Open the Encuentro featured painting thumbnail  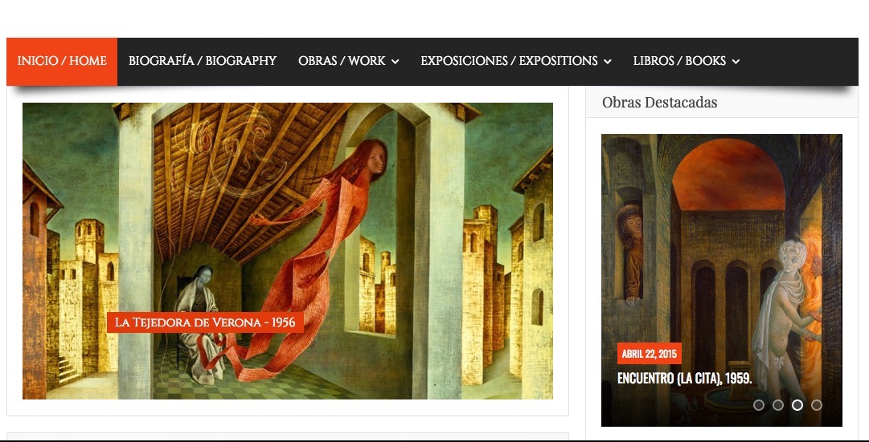coord(722,280)
